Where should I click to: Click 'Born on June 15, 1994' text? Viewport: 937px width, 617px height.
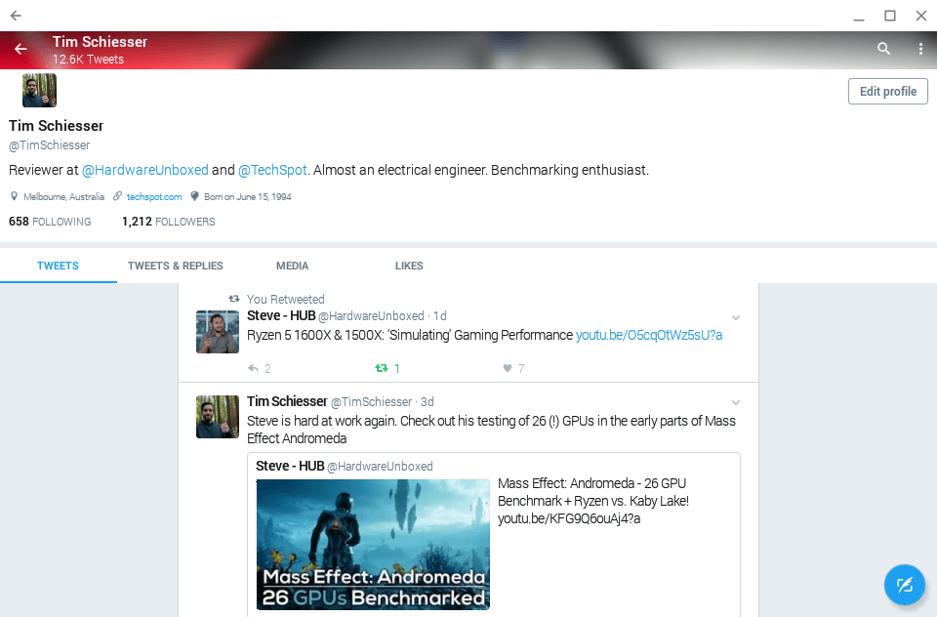(x=247, y=196)
